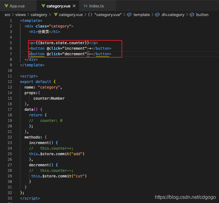The height and width of the screenshot is (203, 219).
Task: Click the <template> opening tag on line 1
Action: 31,21
